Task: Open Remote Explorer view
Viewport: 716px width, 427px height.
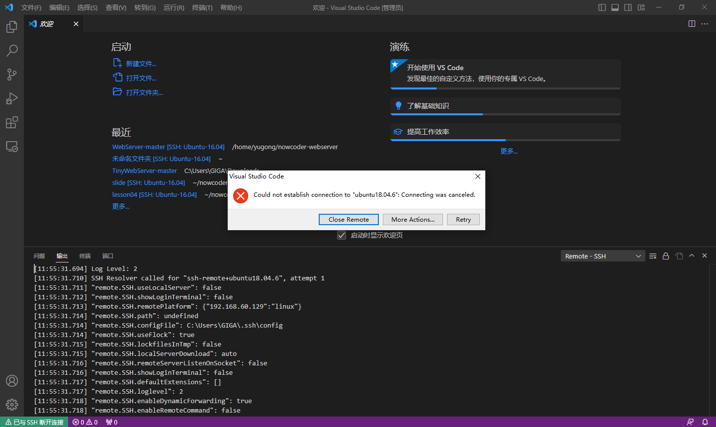Action: 12,147
